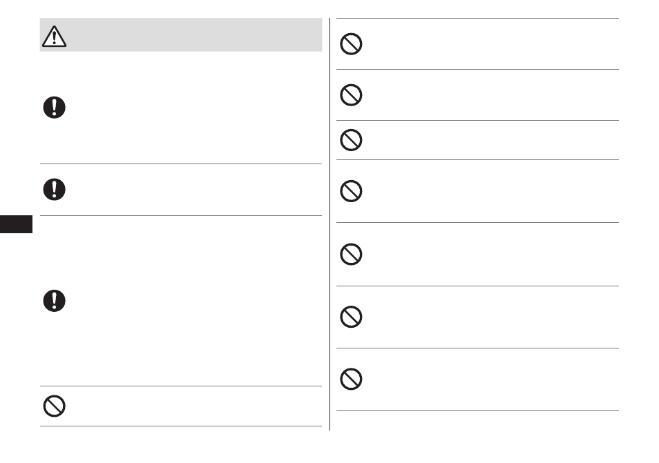Image resolution: width=659 pixels, height=463 pixels.
Task: Click the second black exclamation mandatory icon
Action: coord(54,189)
